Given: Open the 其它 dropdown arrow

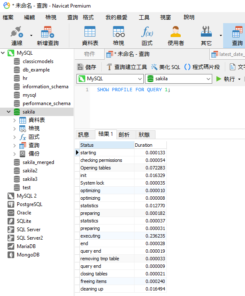Looking at the screenshot, I should [x=221, y=35].
